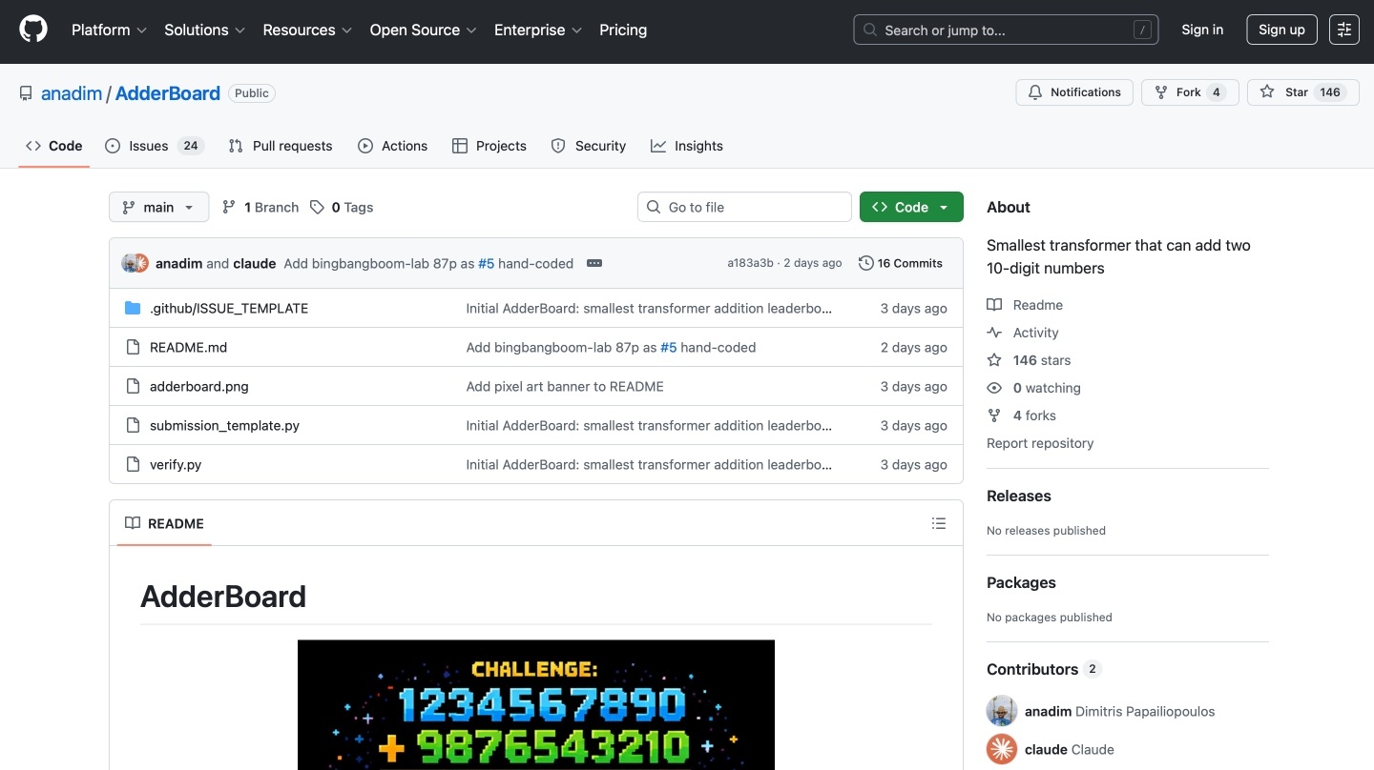Click anadim contributor avatar in sidebar
The width and height of the screenshot is (1374, 770).
click(1001, 711)
